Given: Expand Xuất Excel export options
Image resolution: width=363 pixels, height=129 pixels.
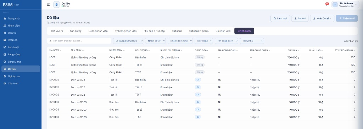Looking at the screenshot, I should (x=322, y=18).
